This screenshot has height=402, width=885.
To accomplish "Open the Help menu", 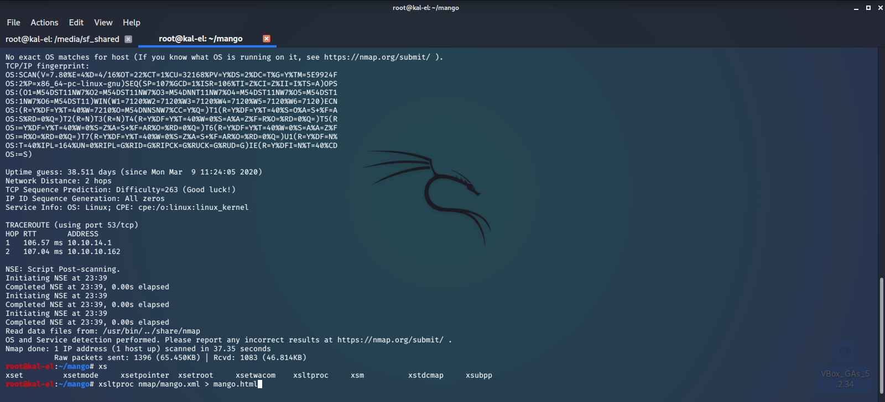I will [x=132, y=23].
